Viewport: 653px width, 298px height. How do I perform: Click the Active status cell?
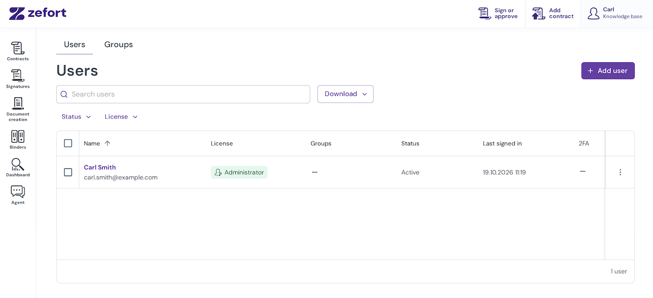coord(410,172)
